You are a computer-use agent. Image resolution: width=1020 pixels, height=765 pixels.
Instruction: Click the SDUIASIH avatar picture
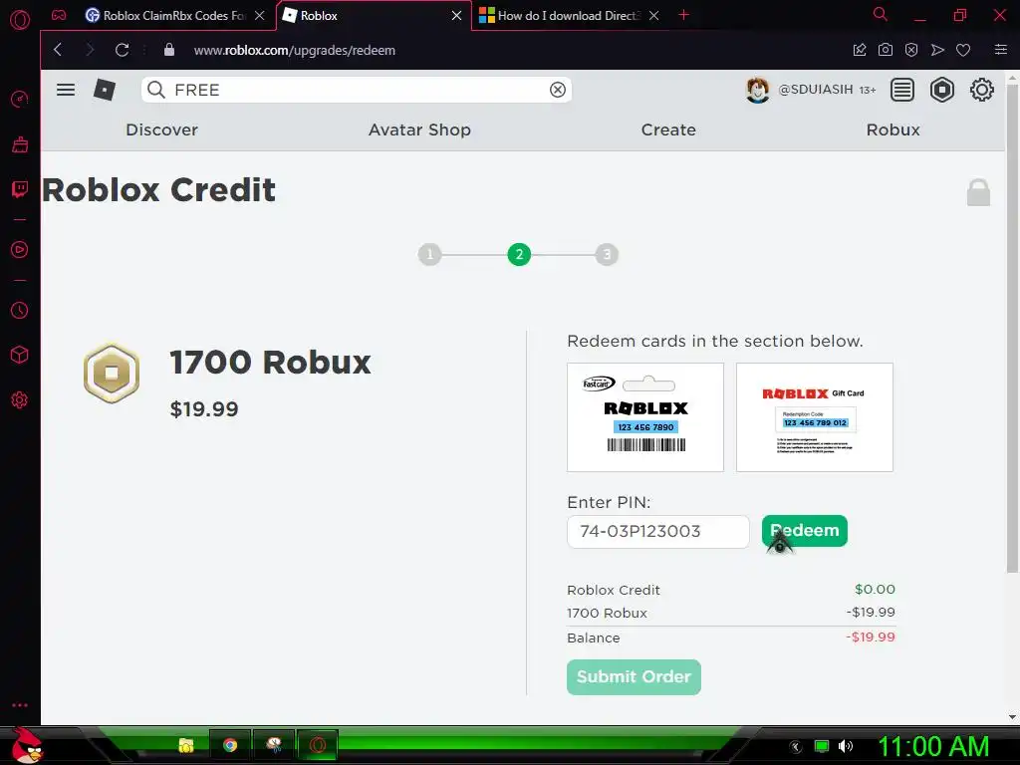pyautogui.click(x=757, y=90)
